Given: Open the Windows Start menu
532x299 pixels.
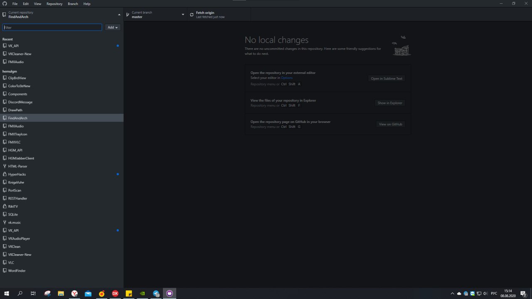Looking at the screenshot, I should coord(7,293).
